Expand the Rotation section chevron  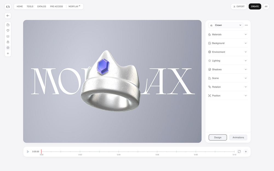coord(246,87)
